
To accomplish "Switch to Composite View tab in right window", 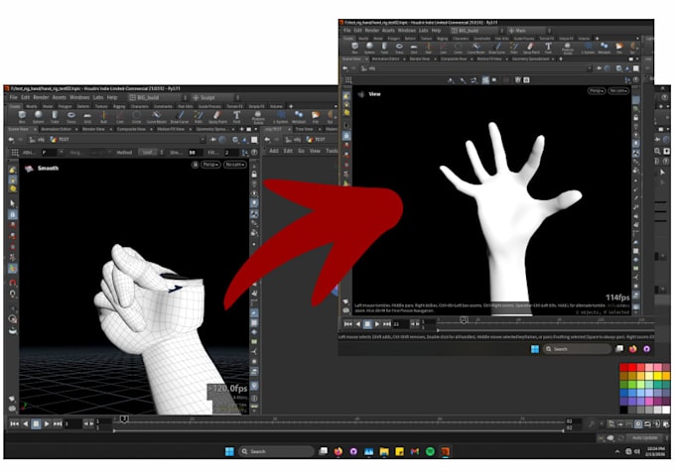I will coord(454,59).
